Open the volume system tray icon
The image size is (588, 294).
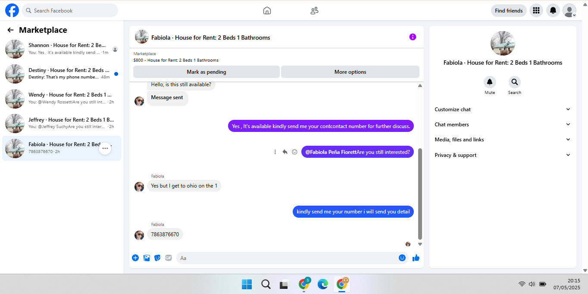[x=532, y=284]
